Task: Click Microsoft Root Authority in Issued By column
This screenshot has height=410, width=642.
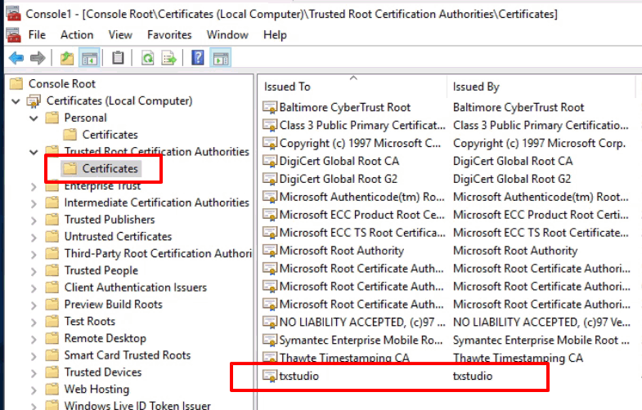Action: click(515, 251)
